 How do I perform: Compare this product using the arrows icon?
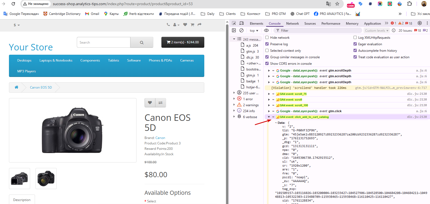coord(160,103)
